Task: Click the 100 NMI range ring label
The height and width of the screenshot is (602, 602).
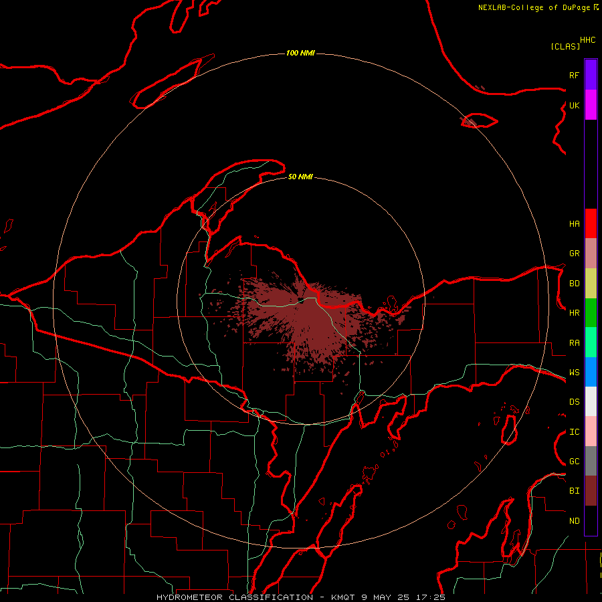Action: click(300, 53)
